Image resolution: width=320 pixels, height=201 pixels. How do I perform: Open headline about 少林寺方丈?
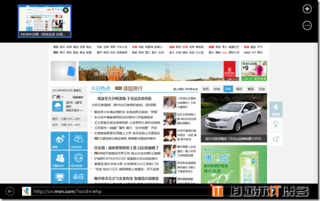127,179
